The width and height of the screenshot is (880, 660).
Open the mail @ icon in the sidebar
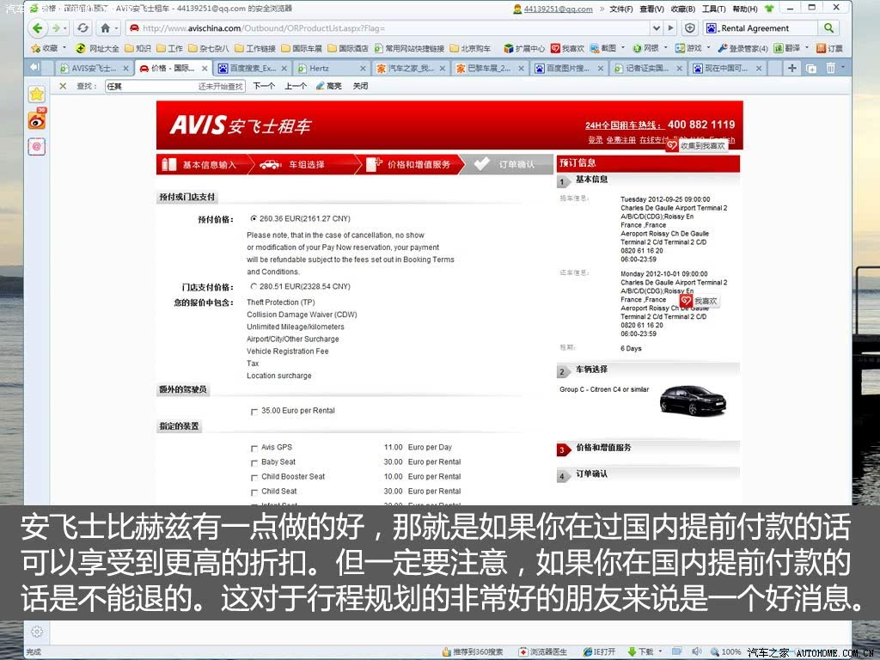(x=37, y=146)
